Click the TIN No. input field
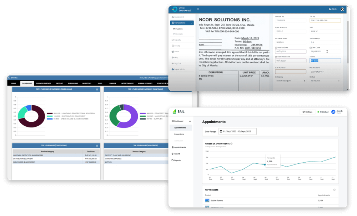The image size is (357, 216). coord(325,20)
